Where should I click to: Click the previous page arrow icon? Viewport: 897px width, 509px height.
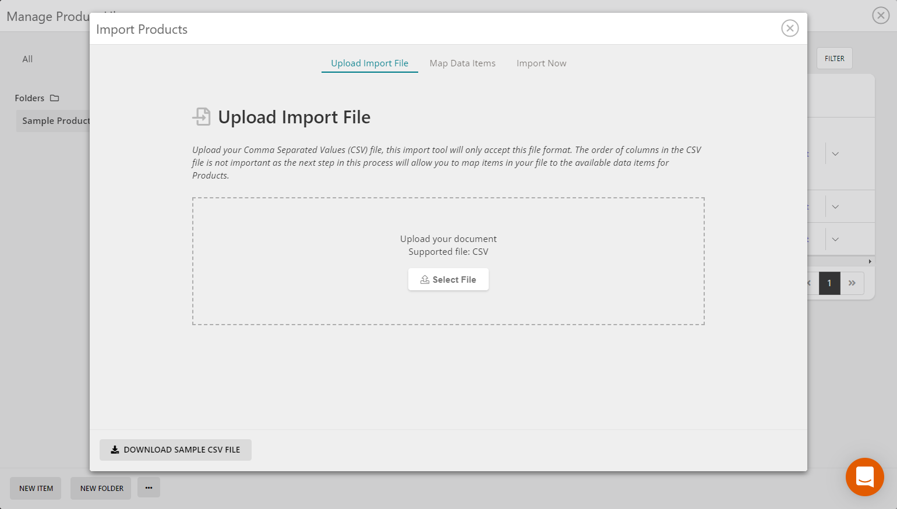(x=808, y=283)
